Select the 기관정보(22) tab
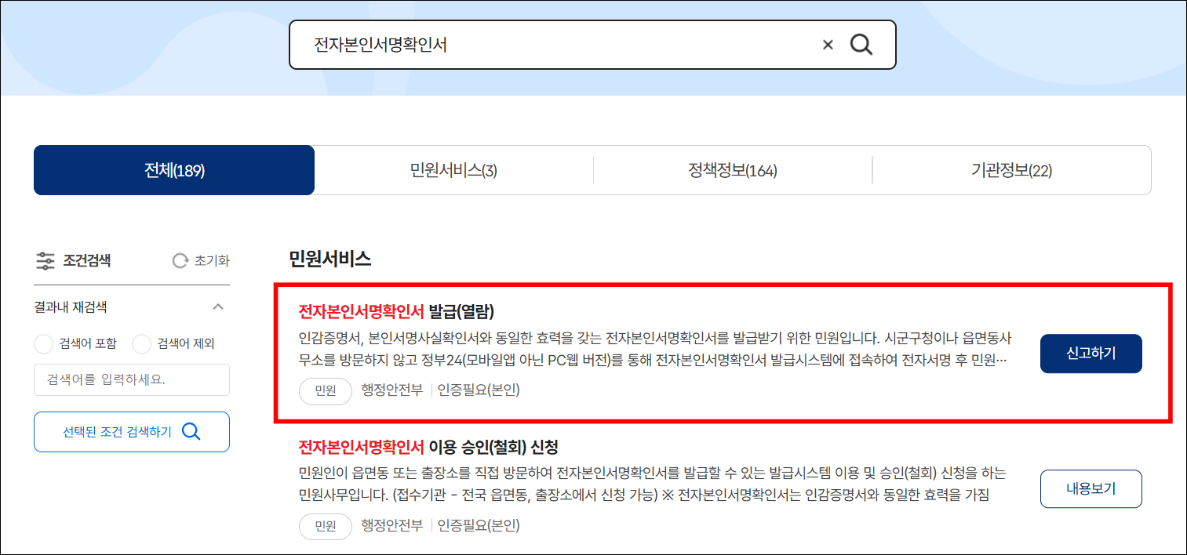The height and width of the screenshot is (555, 1187). (x=1011, y=170)
